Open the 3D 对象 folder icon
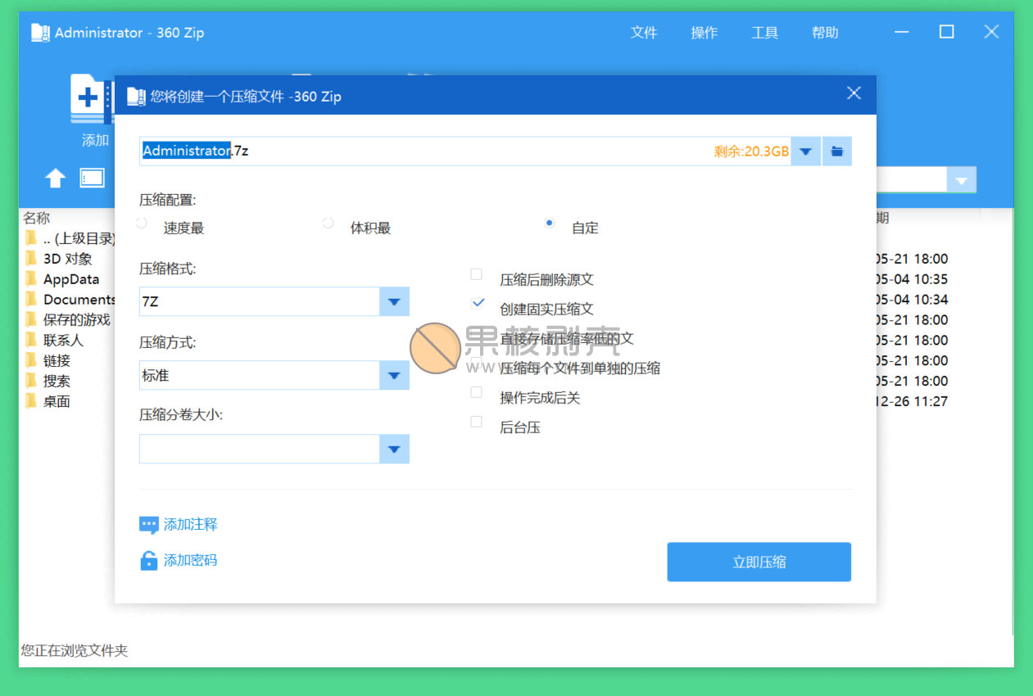This screenshot has width=1033, height=696. click(x=31, y=258)
